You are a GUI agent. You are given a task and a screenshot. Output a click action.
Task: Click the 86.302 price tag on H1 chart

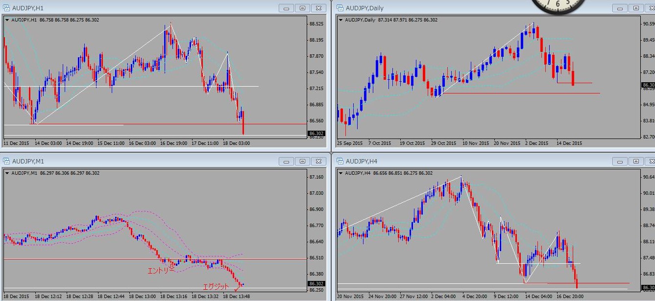pyautogui.click(x=316, y=133)
